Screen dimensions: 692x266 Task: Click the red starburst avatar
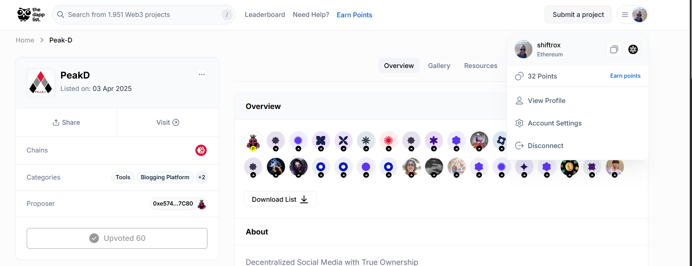[389, 141]
